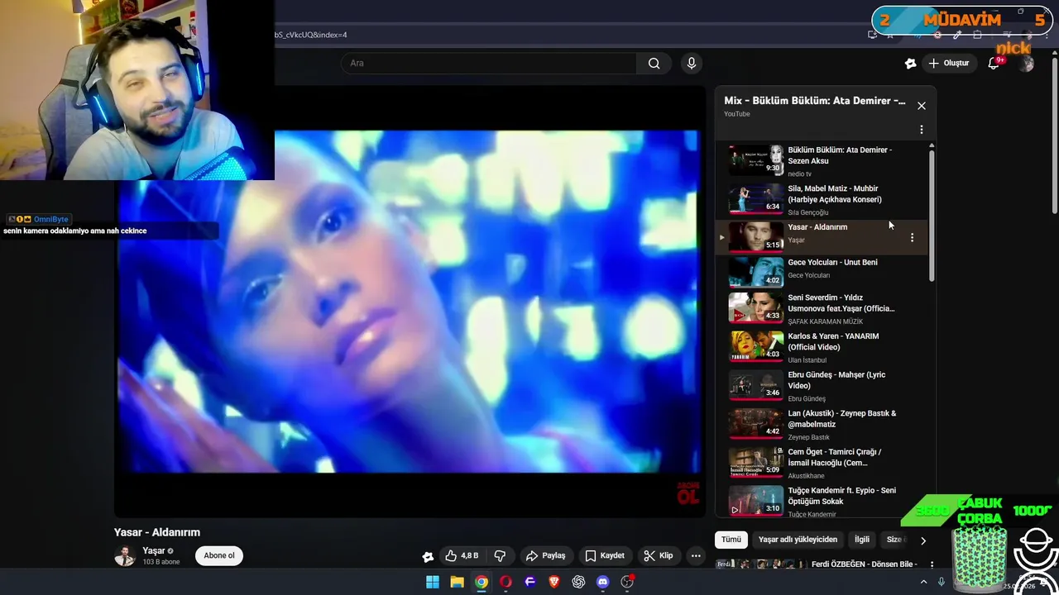The width and height of the screenshot is (1059, 595).
Task: Open Yaşar channel avatar below the video
Action: (125, 556)
